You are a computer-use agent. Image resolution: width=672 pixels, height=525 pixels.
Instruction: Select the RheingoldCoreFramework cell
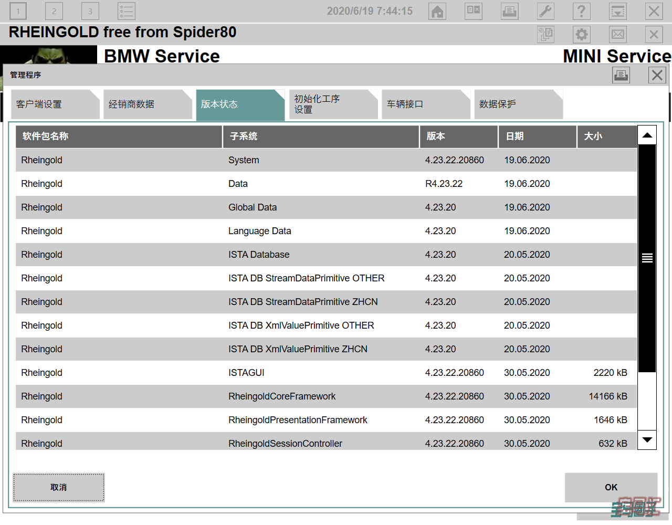tap(282, 396)
